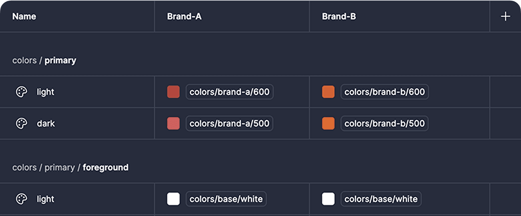Screen dimensions: 521x216
Task: Select the orange swatch for colors/brand-b/600
Action: point(328,92)
